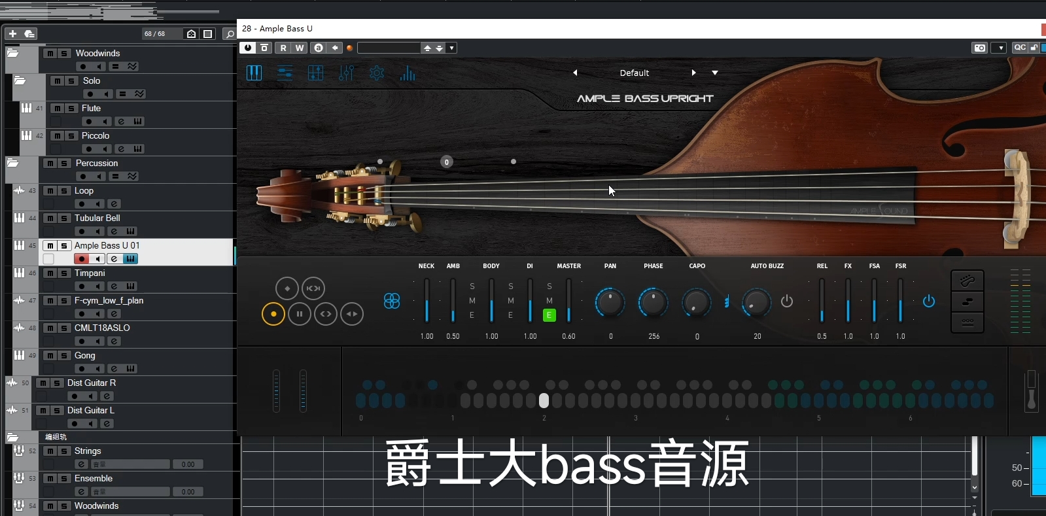
Task: Click the left-right triangles round button
Action: pyautogui.click(x=352, y=314)
